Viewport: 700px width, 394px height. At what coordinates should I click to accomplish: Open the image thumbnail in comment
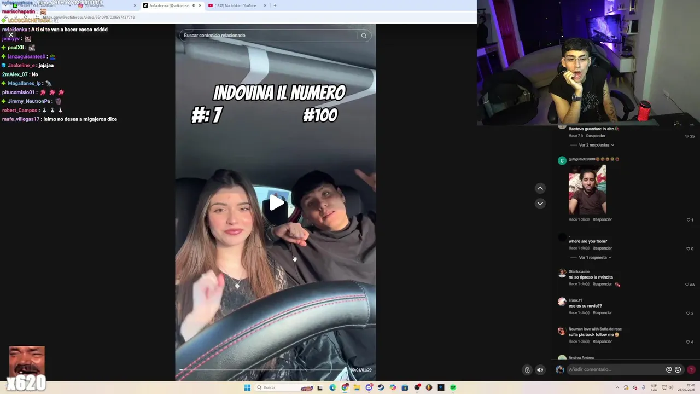coord(587,189)
